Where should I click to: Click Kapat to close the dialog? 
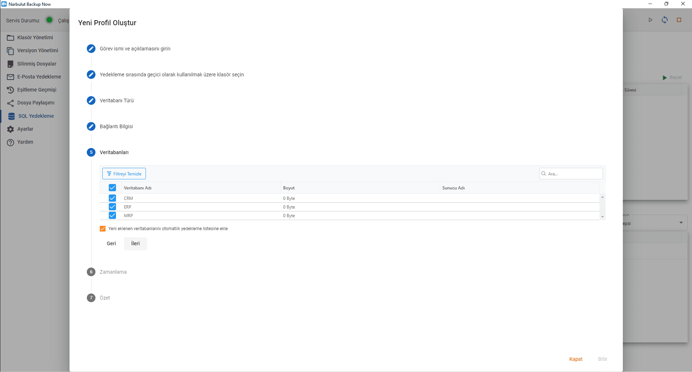[576, 359]
